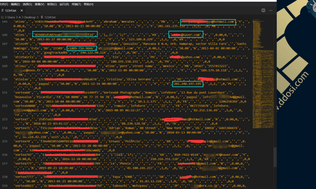The height and width of the screenshot is (189, 316).
Task: Place cursor on 'xtintwirls' at line 148 start
Action: coord(24,57)
